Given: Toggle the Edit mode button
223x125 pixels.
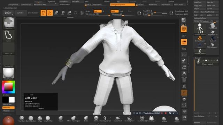Looking at the screenshot, I should [x=43, y=13].
